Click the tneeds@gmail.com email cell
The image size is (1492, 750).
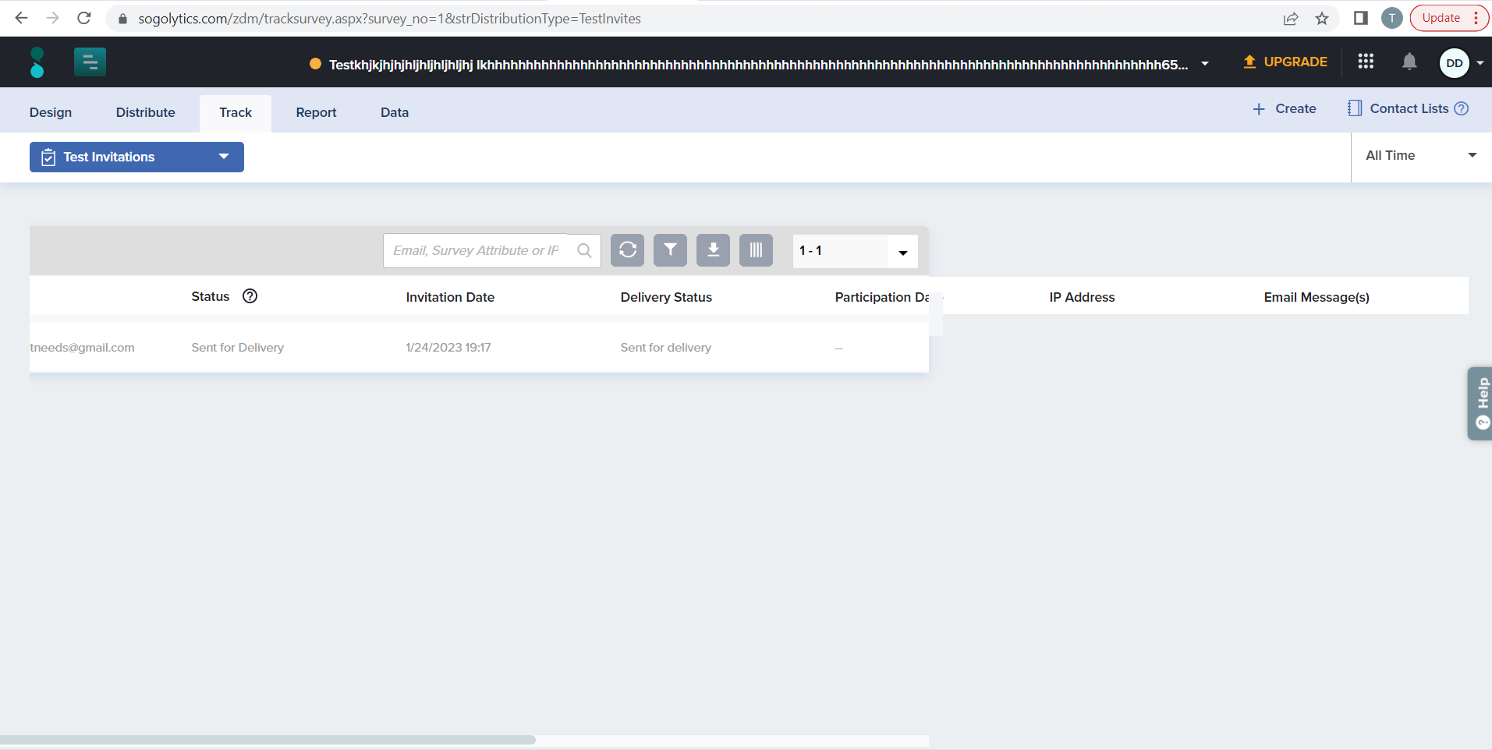point(82,348)
